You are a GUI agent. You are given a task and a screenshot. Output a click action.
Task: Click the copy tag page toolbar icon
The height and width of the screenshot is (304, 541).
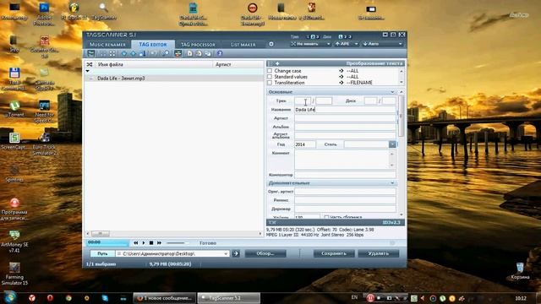point(189,53)
